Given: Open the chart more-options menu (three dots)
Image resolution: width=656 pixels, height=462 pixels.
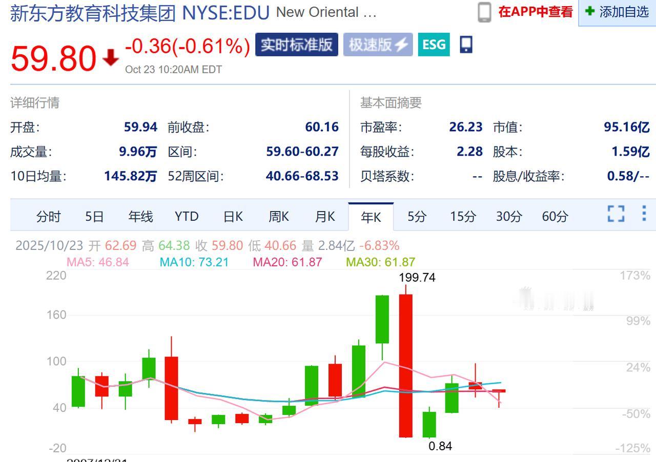Looking at the screenshot, I should click(644, 213).
